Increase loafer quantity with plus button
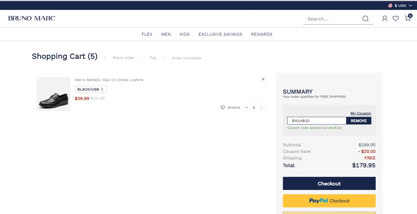The image size is (417, 214). 261,108
